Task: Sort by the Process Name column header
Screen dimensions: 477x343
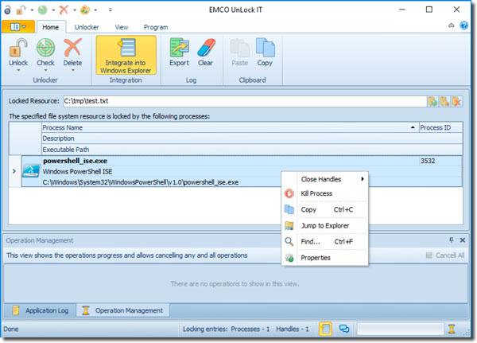Action: point(230,127)
